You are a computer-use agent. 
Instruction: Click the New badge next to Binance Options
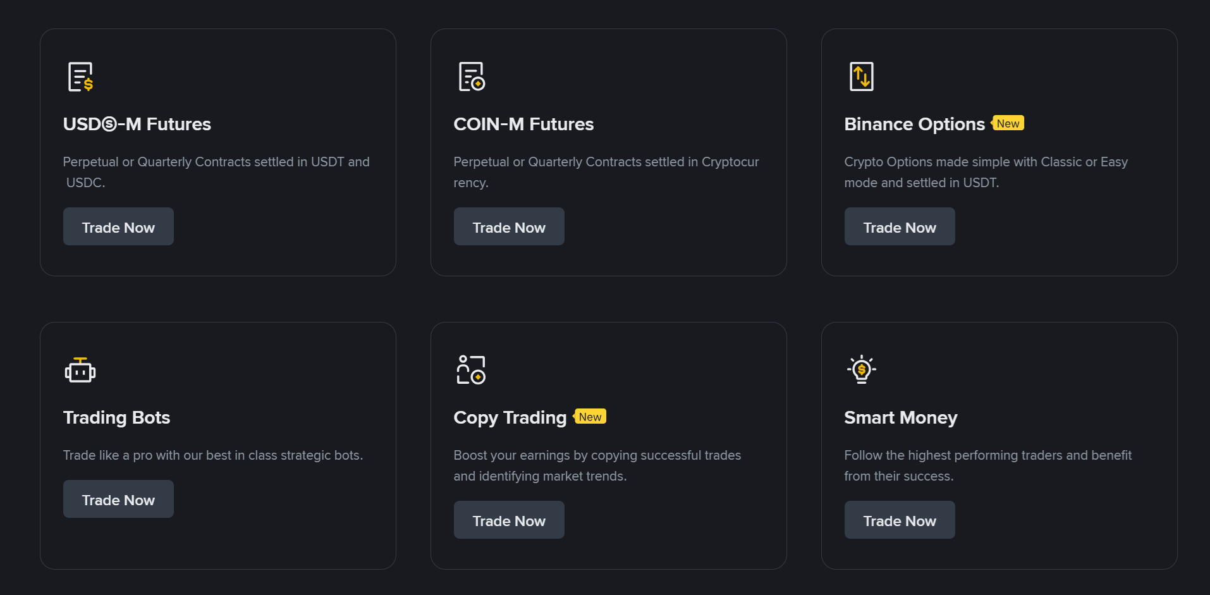1008,123
